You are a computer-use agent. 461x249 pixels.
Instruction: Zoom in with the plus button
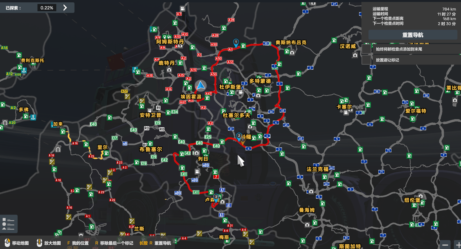click(458, 245)
